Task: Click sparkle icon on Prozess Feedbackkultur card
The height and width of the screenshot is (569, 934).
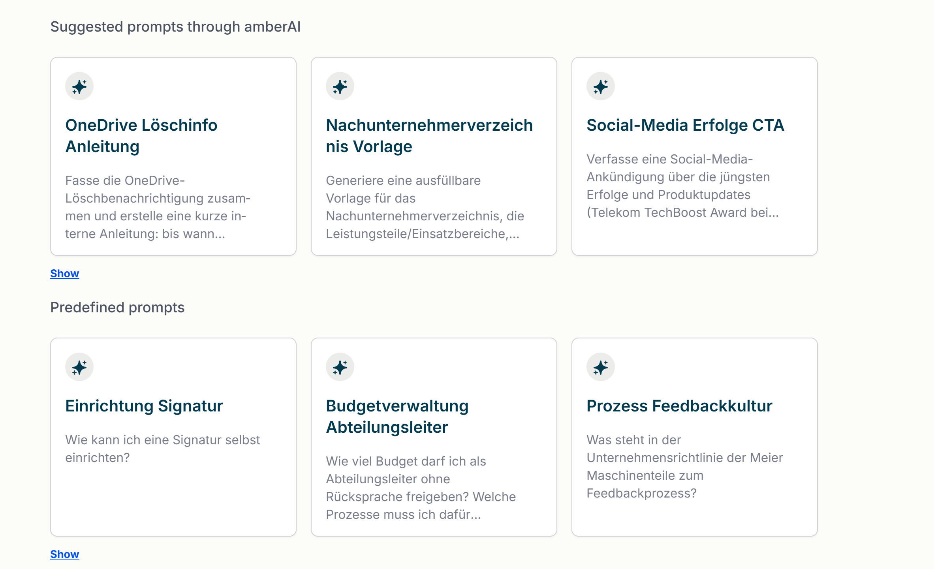Action: click(x=601, y=367)
